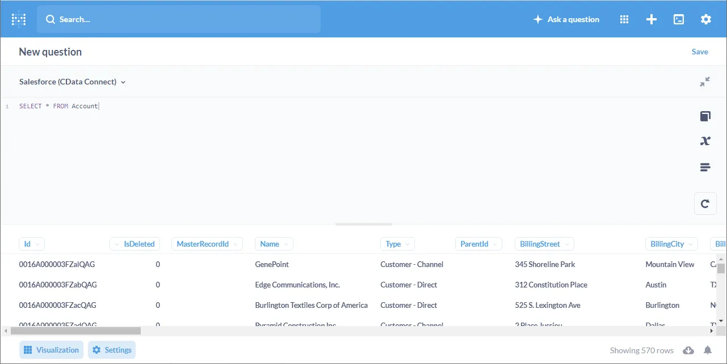
Task: Expand the Salesforce (CData Connect) database dropdown
Action: pos(72,82)
